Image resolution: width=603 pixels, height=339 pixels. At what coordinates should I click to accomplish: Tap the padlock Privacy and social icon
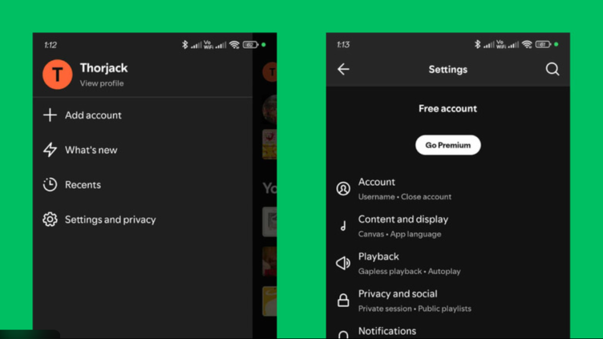[x=343, y=301]
